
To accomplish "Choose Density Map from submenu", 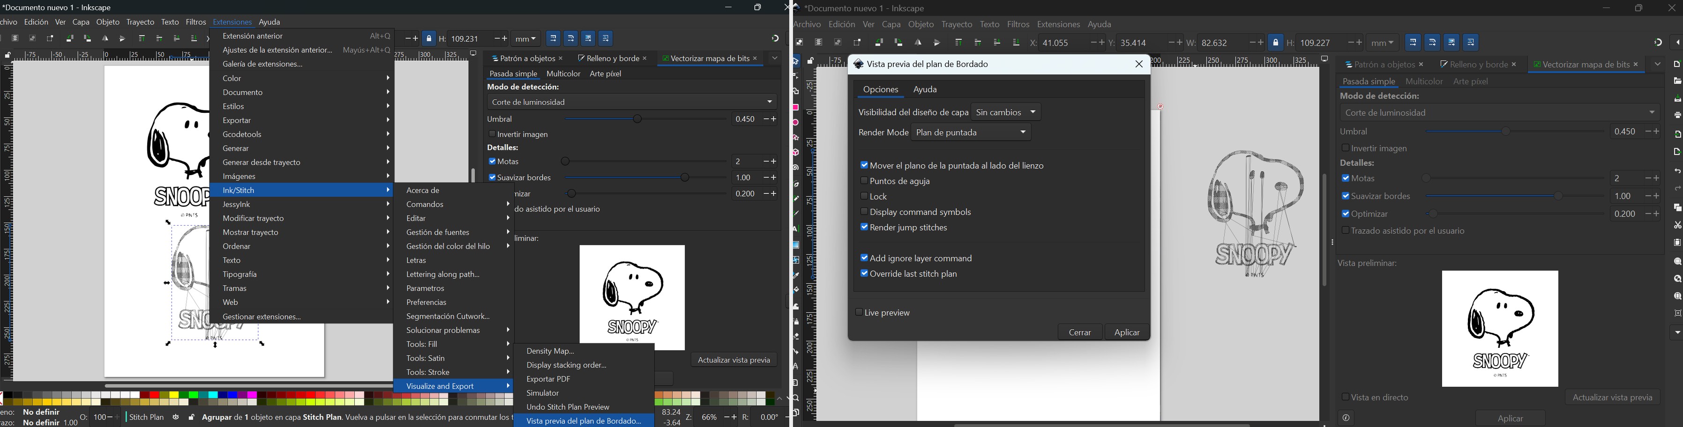I will pyautogui.click(x=584, y=351).
